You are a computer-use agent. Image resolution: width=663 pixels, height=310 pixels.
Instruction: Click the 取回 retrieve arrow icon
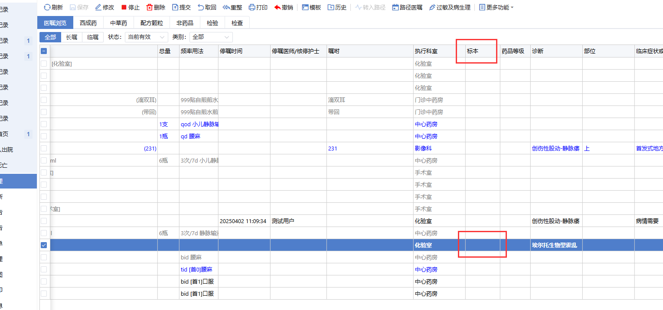pos(201,7)
